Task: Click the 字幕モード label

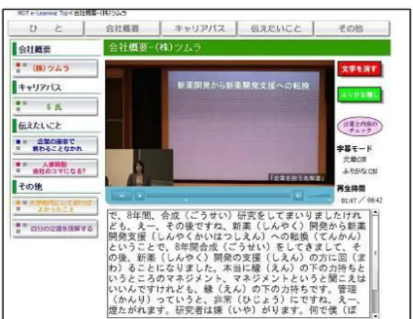Action: (354, 149)
